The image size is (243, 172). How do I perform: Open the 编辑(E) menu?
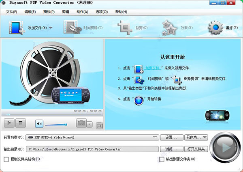pyautogui.click(x=30, y=12)
